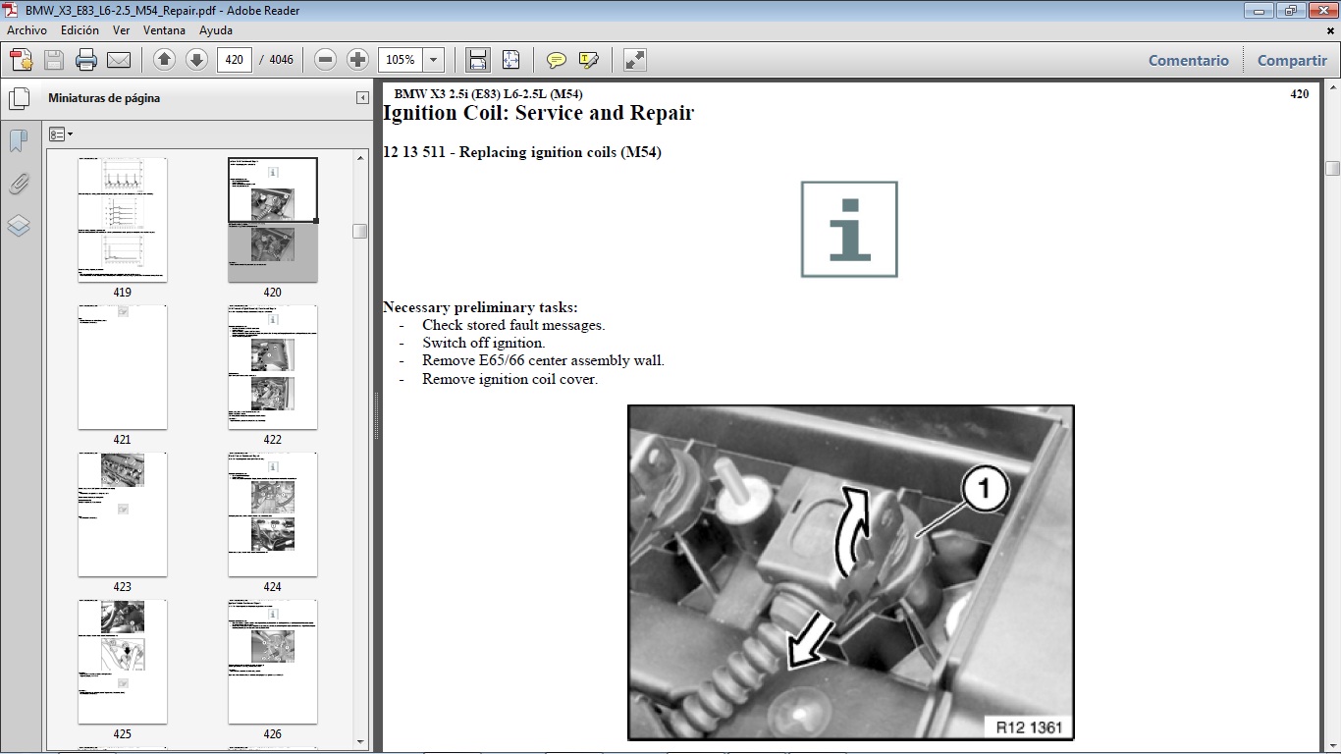Open the layers sidebar icon

coord(19,226)
